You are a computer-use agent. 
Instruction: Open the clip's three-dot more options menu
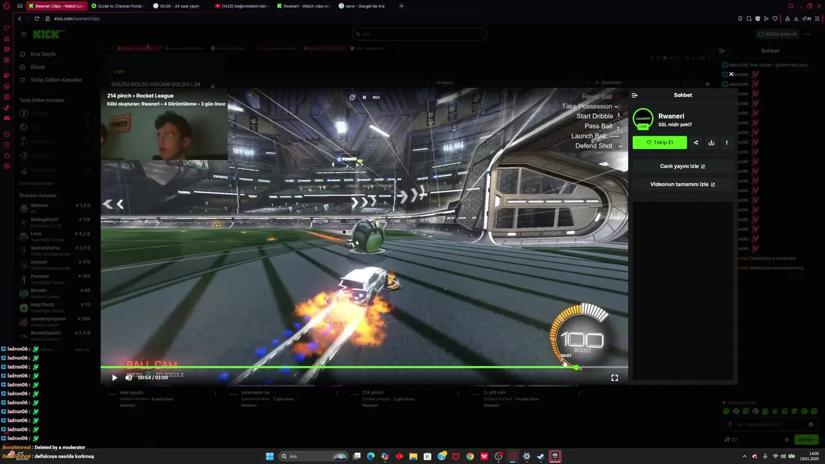pyautogui.click(x=726, y=142)
